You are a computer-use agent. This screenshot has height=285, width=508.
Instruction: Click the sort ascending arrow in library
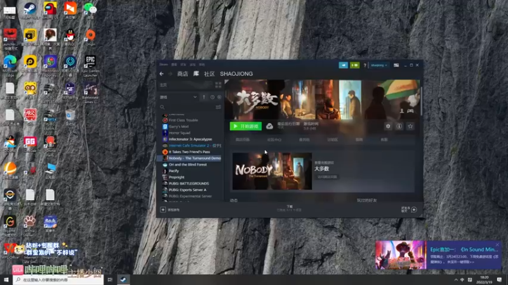[x=204, y=97]
